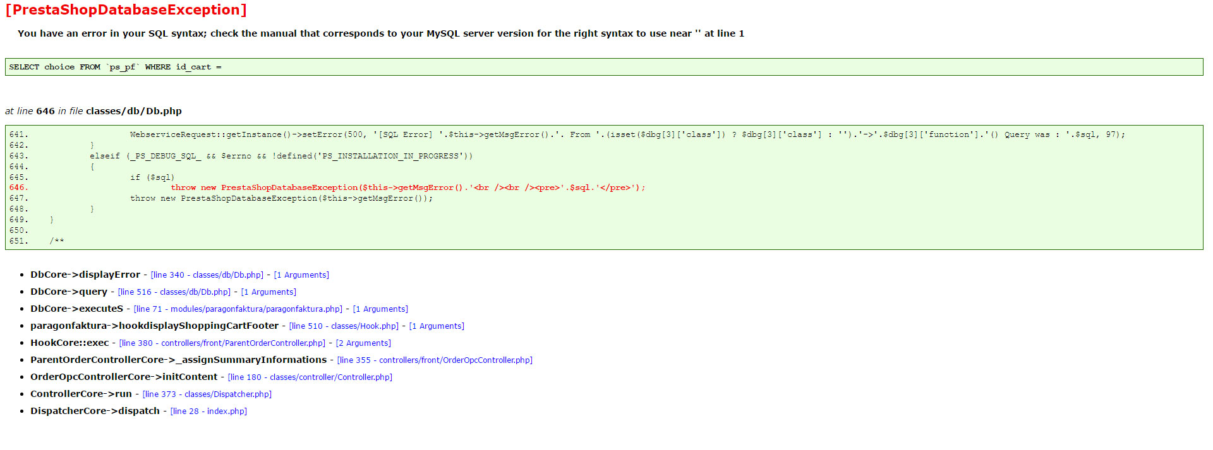Select the SQL syntax error message text

(381, 33)
